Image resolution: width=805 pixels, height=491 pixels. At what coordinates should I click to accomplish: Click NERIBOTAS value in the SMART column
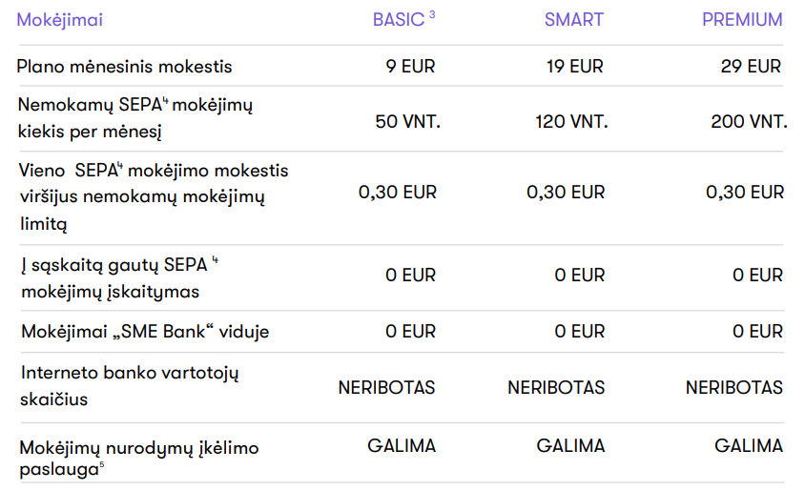[556, 387]
